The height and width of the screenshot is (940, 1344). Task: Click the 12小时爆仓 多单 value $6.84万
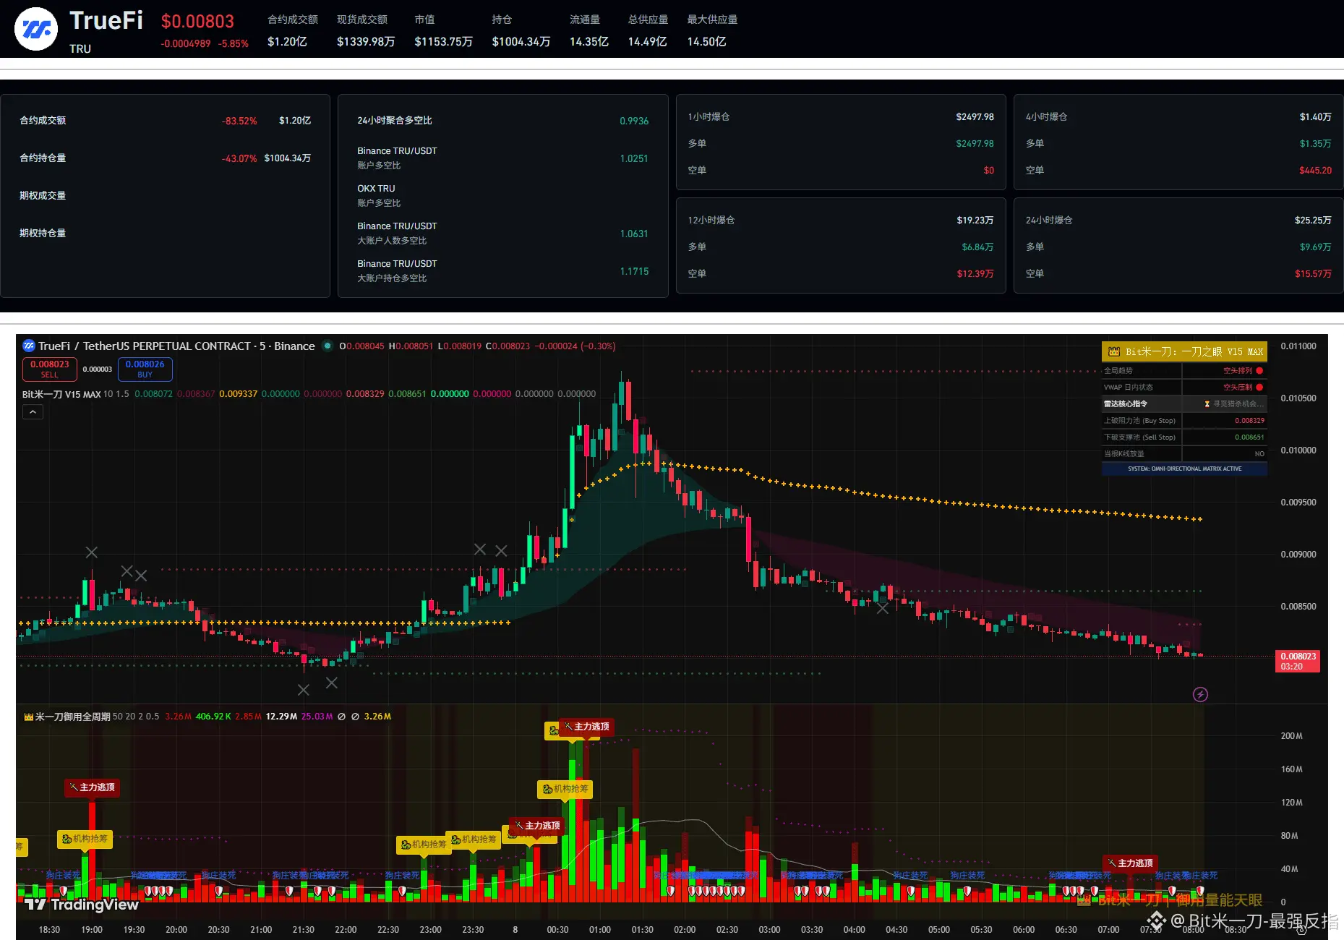click(978, 247)
